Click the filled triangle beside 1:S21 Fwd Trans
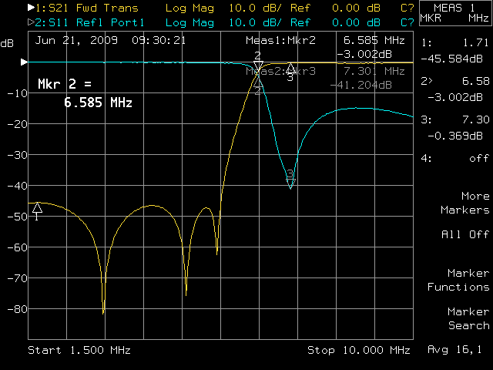The image size is (493, 370). tap(30, 8)
